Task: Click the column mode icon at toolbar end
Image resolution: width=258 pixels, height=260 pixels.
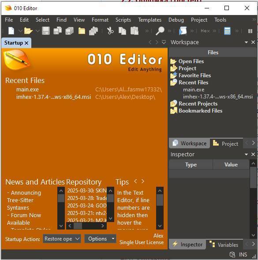Action: (x=250, y=31)
